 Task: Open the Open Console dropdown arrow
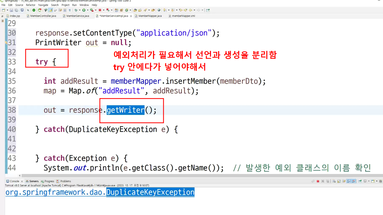click(x=377, y=181)
